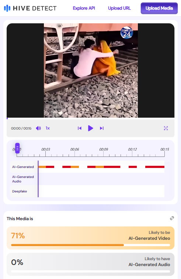Select the Deepfake track label
This screenshot has height=279, width=181.
coord(20,191)
